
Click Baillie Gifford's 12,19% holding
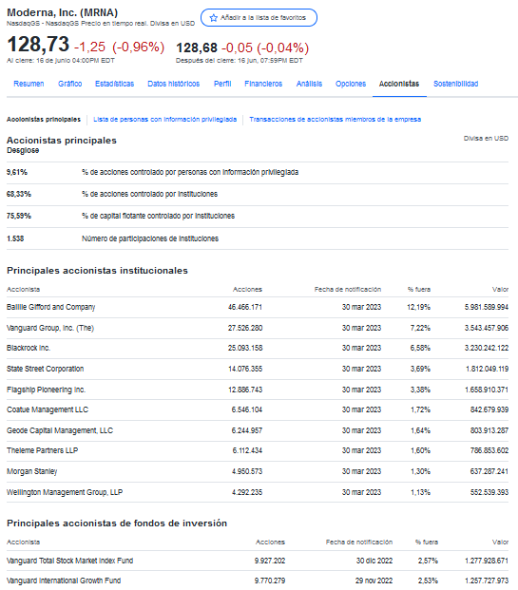click(x=418, y=307)
